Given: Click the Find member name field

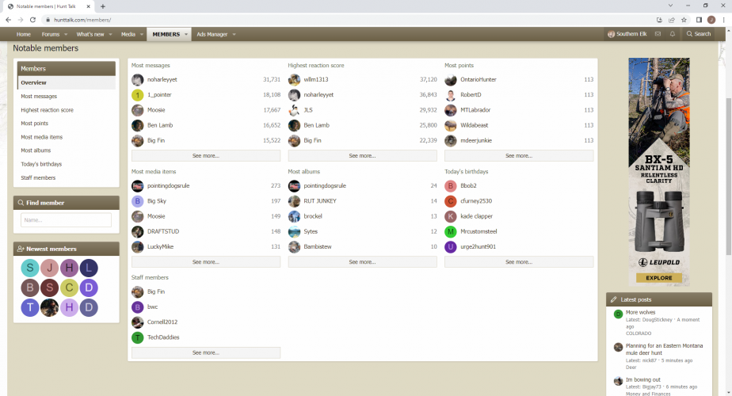Looking at the screenshot, I should click(66, 220).
